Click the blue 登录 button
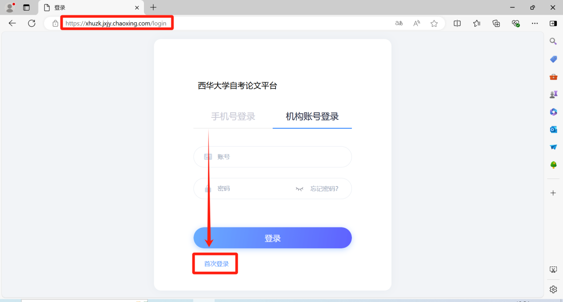The image size is (563, 302). 272,238
